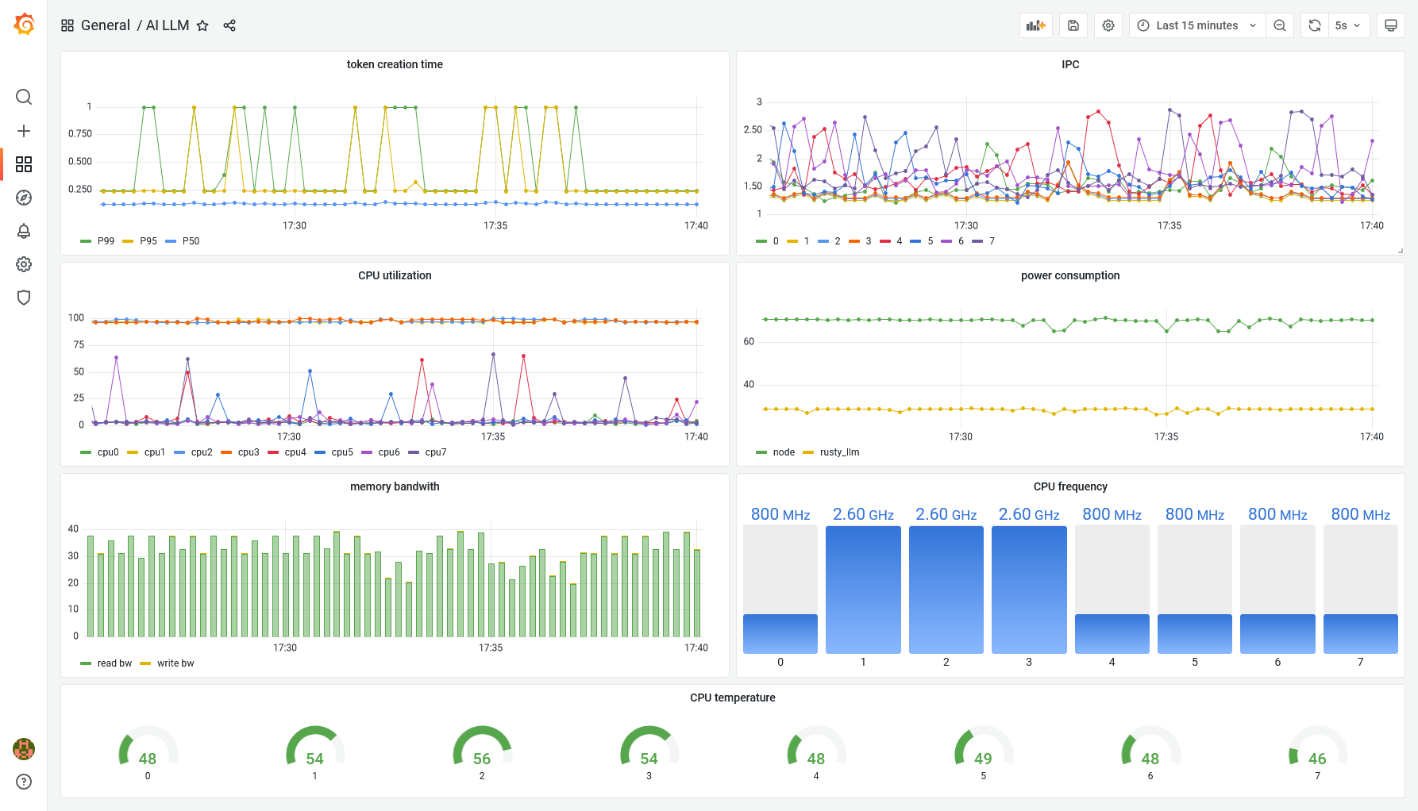Screen dimensions: 1418x811
Task: Open CPU temperature panel title menu
Action: click(733, 698)
